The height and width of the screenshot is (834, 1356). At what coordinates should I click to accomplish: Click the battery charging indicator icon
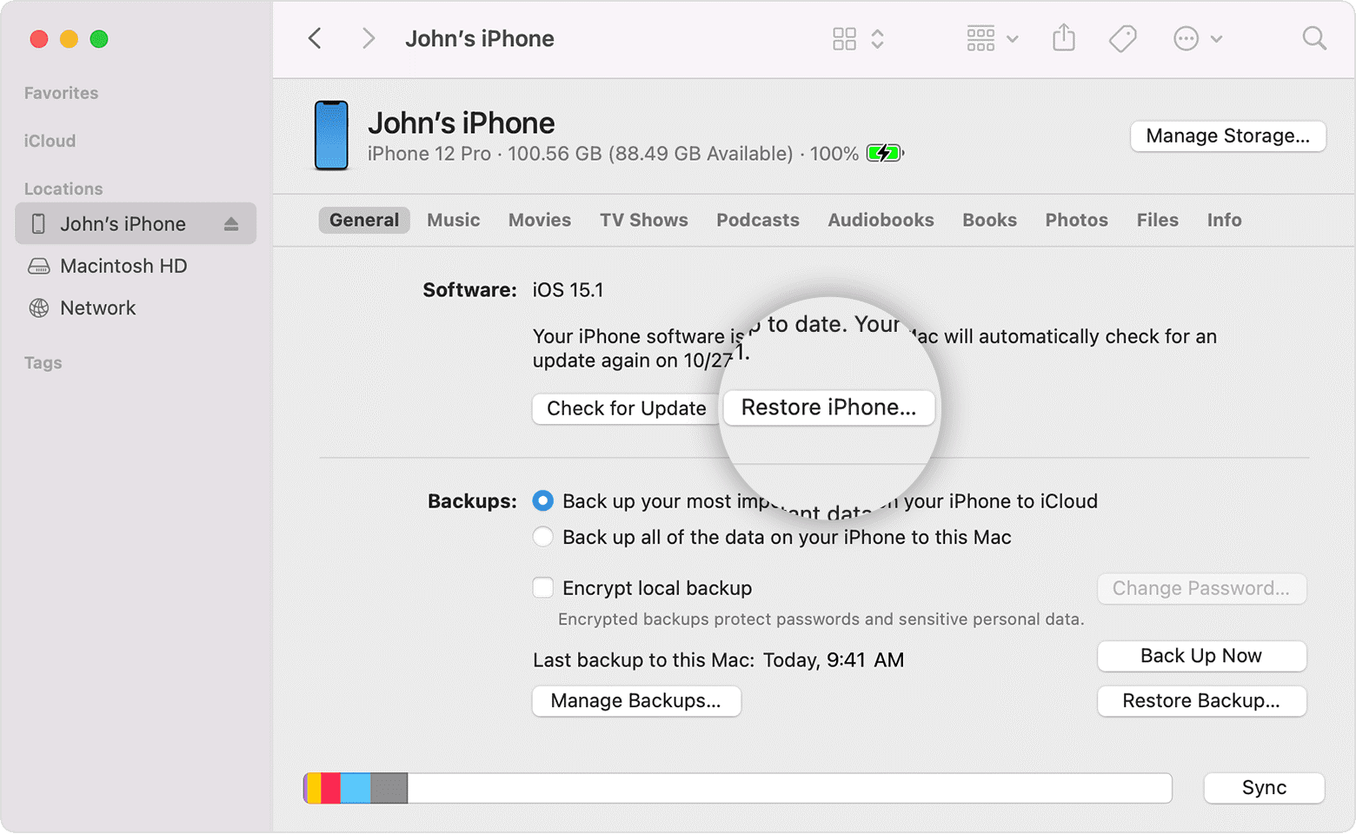(885, 154)
